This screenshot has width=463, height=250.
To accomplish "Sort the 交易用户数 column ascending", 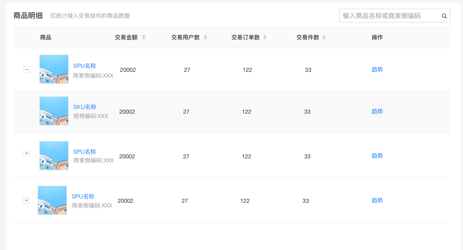I will pyautogui.click(x=205, y=35).
